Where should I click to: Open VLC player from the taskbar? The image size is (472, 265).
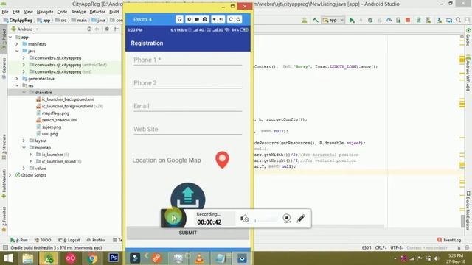[199, 258]
